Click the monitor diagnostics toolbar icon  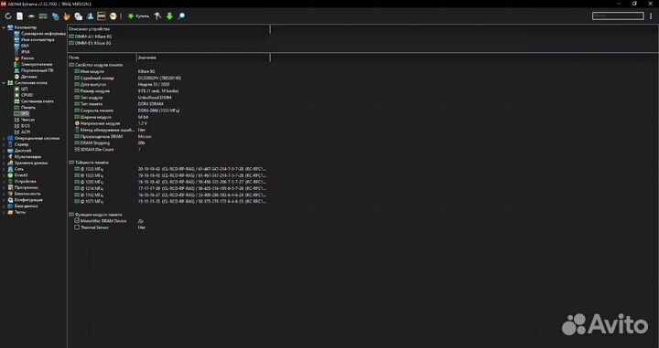pos(55,16)
